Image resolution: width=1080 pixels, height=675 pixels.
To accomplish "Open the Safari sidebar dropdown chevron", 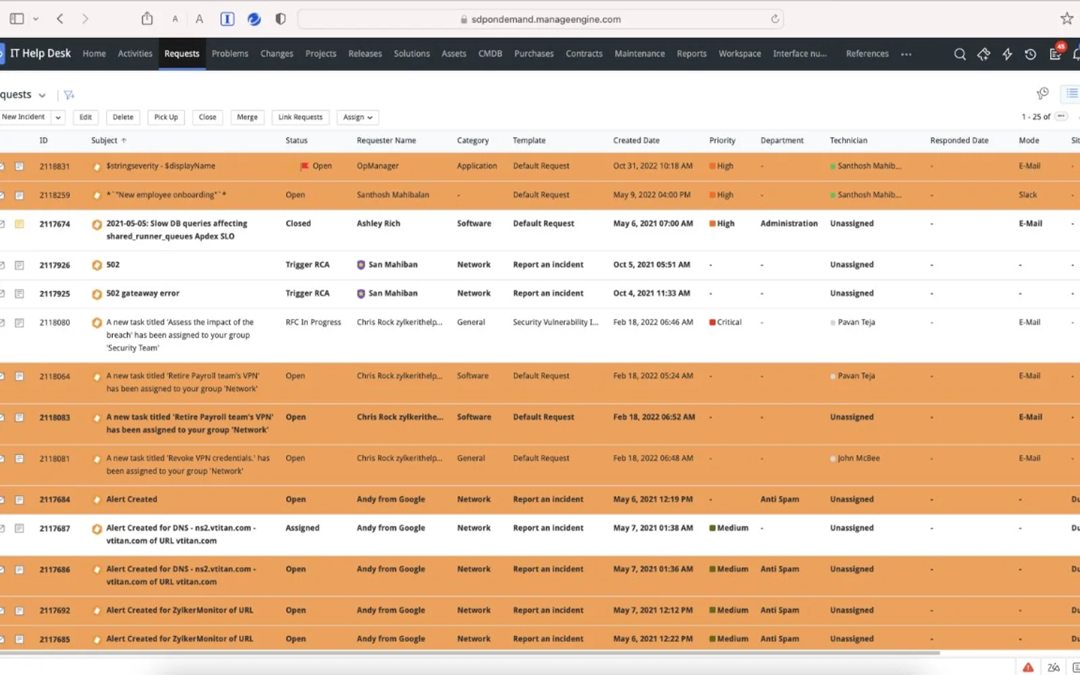I will 36,19.
